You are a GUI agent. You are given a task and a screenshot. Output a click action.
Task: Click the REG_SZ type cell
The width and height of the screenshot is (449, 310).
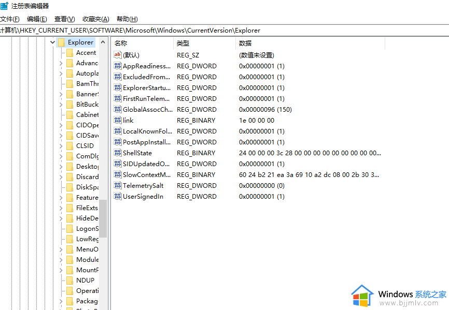[x=188, y=55]
